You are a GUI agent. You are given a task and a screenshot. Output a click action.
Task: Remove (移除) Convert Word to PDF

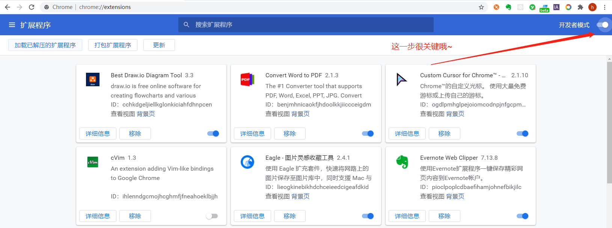(290, 133)
